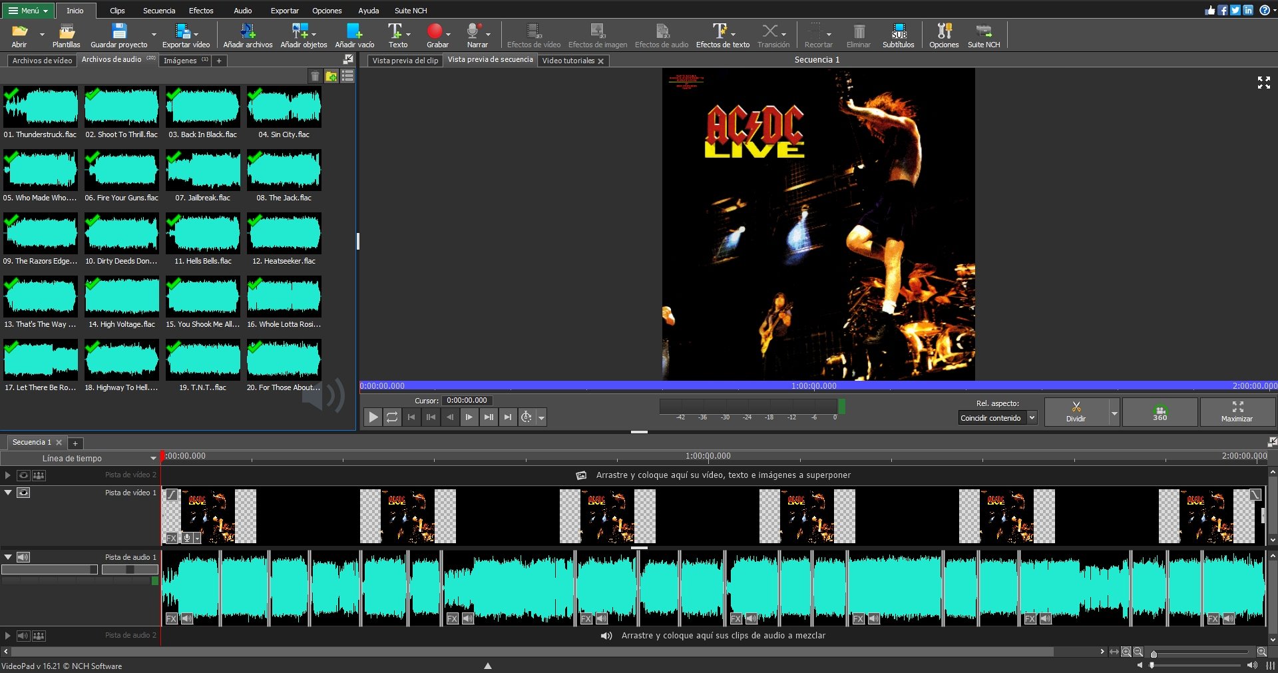Switch the bin to list view icon
This screenshot has width=1278, height=673.
coord(347,76)
